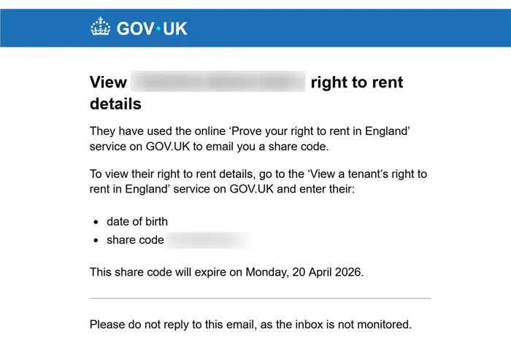
Task: Select the blurred tenant name in heading
Action: tap(219, 82)
